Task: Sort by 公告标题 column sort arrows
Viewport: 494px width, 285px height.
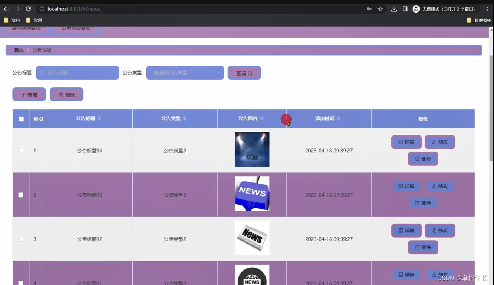Action: (x=99, y=118)
